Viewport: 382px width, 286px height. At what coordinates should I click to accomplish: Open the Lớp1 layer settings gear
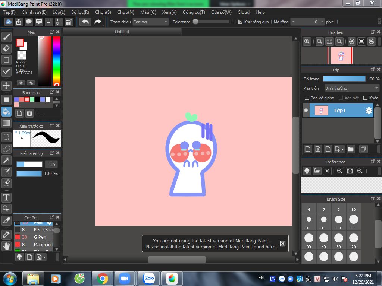369,111
